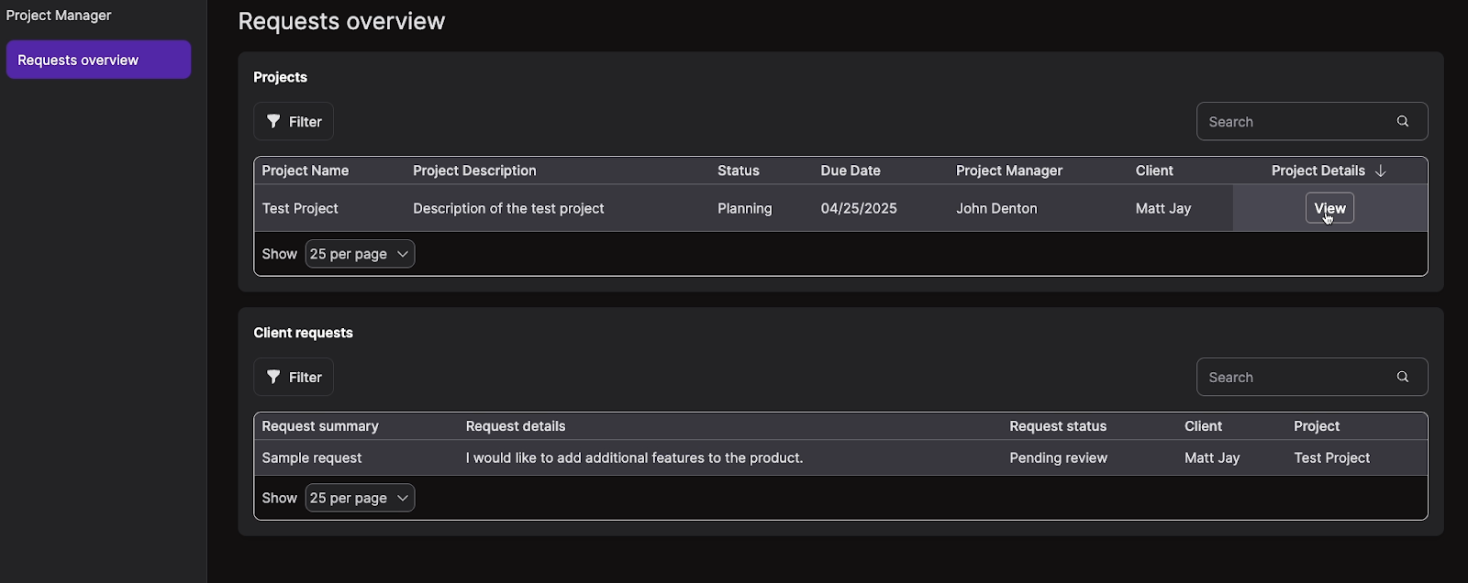Image resolution: width=1468 pixels, height=583 pixels.
Task: Click the Client requests section heading
Action: [x=303, y=333]
